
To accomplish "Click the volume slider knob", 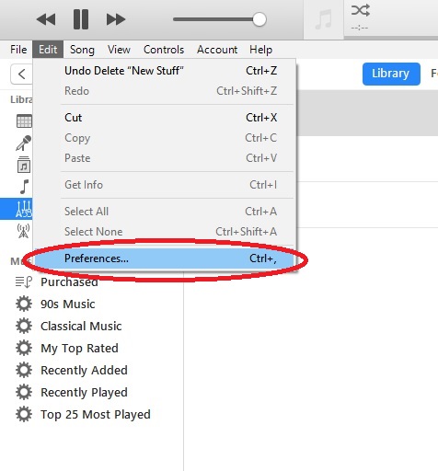I will pos(259,19).
